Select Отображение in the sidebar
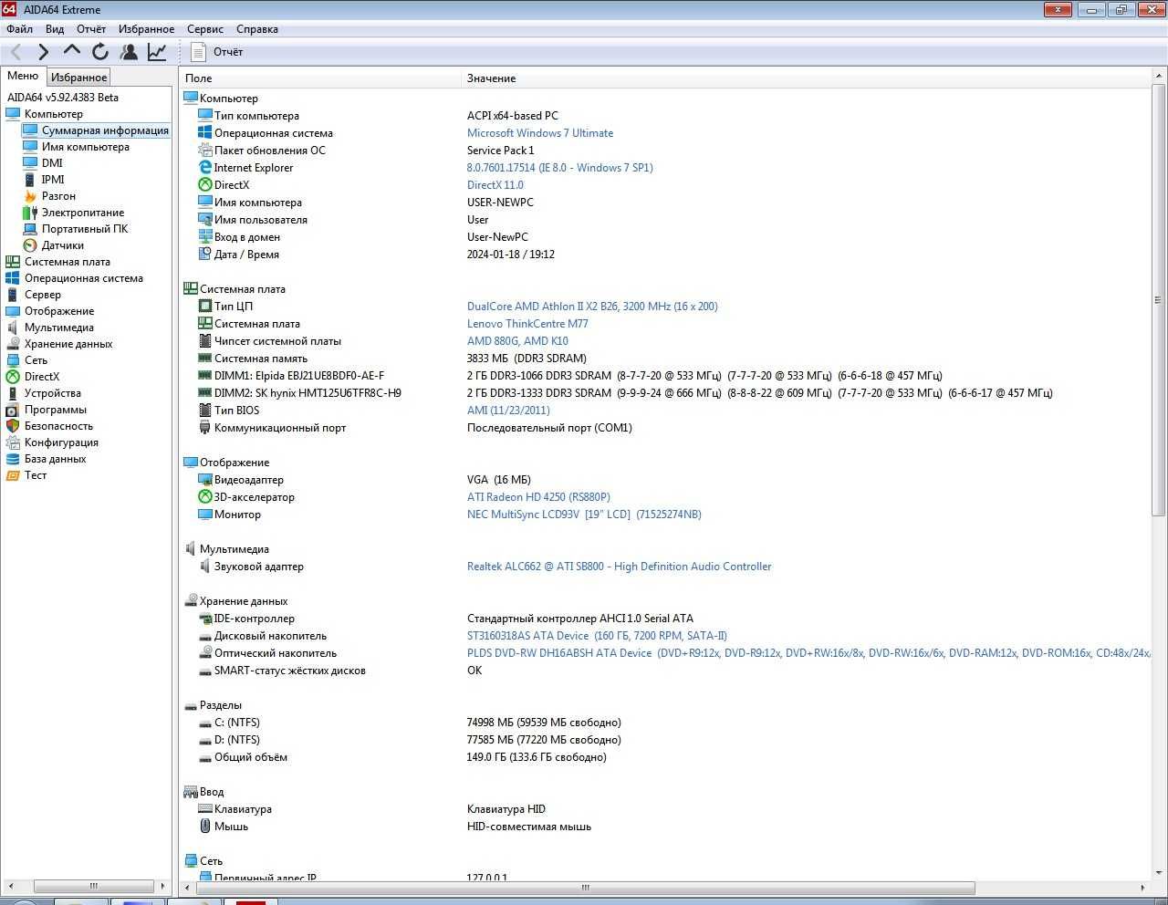Screen dimensions: 1168x905 [x=59, y=311]
